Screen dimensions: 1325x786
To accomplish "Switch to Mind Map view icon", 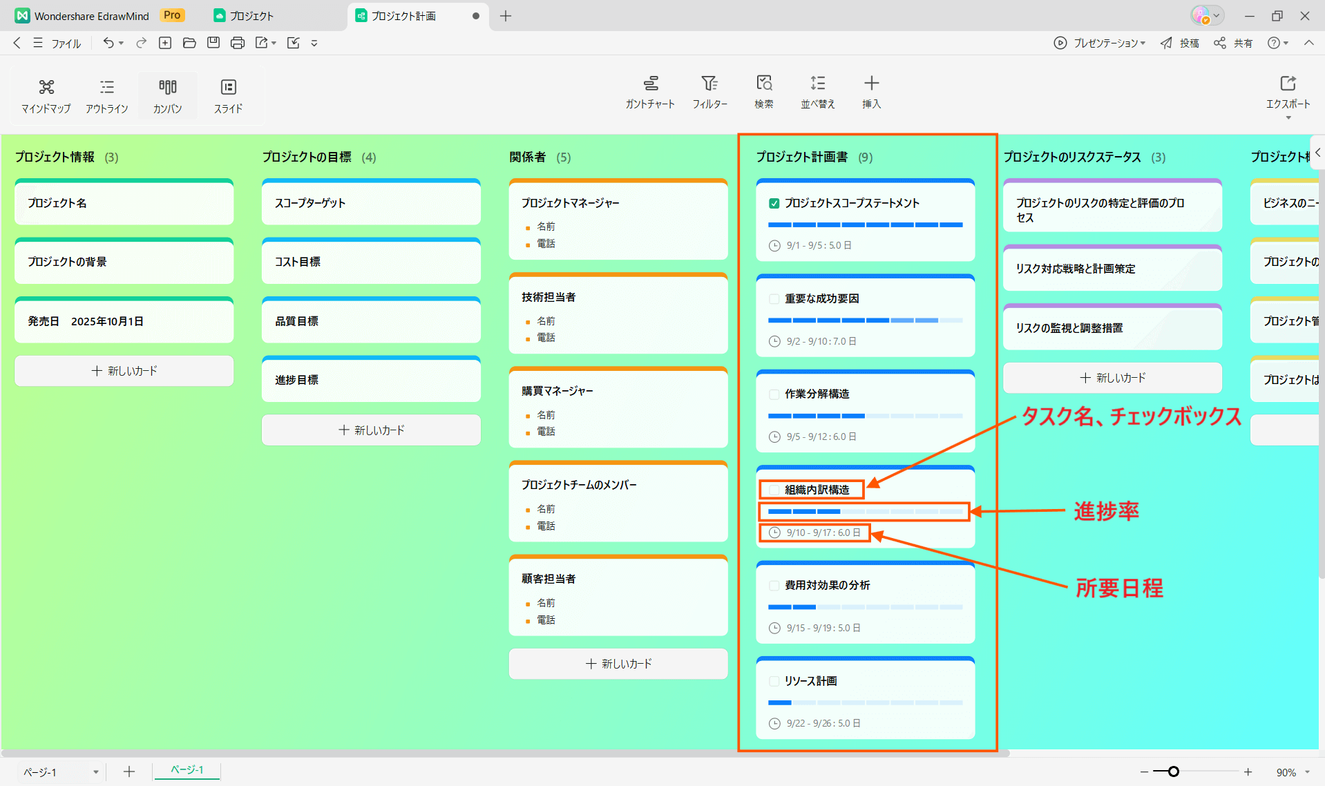I will (x=46, y=87).
